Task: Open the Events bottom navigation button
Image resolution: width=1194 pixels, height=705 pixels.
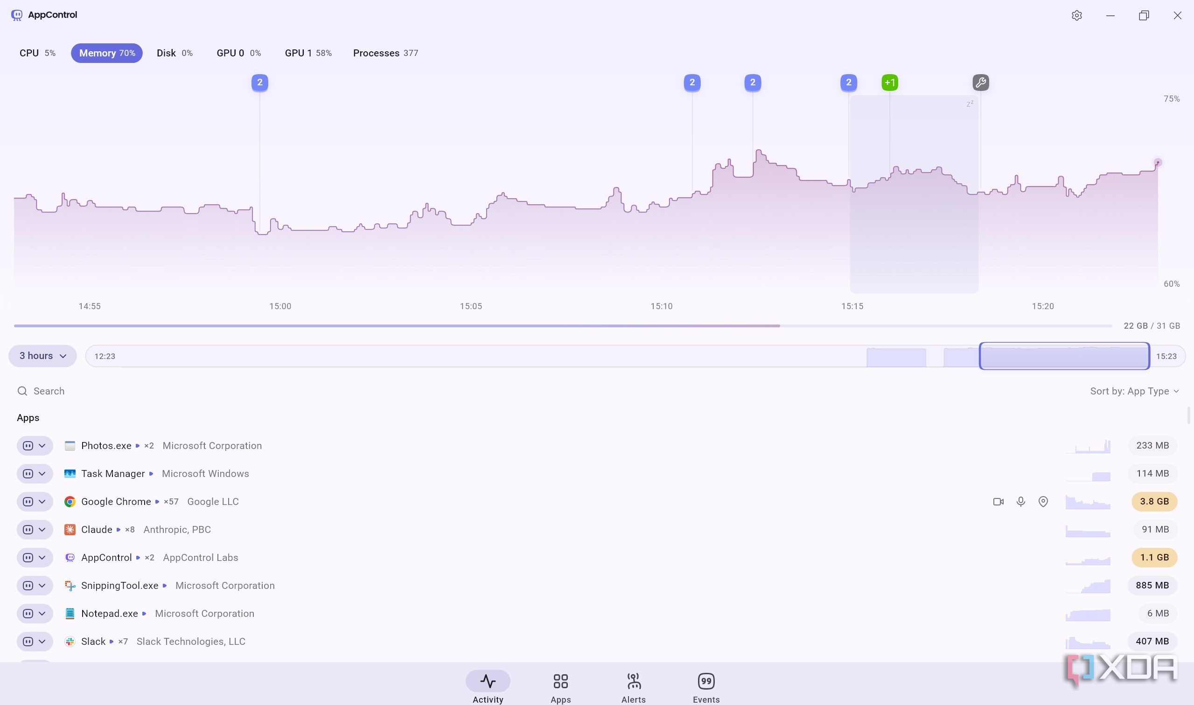Action: [x=706, y=688]
